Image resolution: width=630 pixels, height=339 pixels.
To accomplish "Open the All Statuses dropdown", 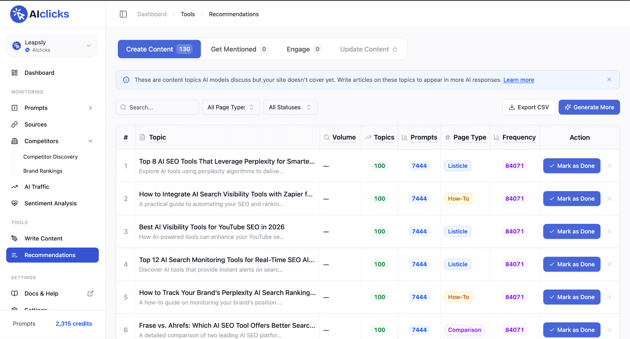I will click(x=290, y=107).
